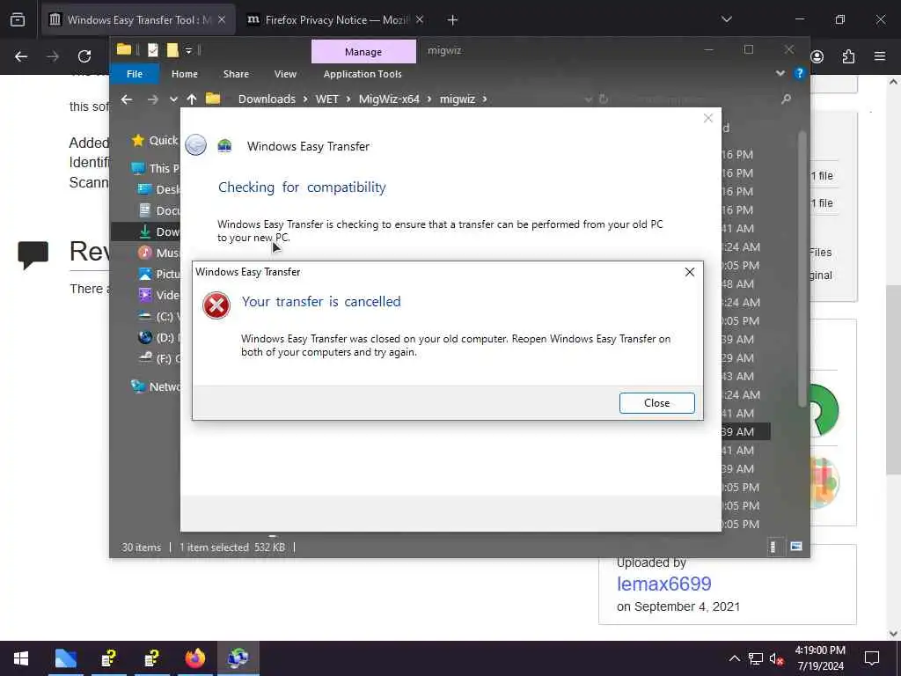
Task: Select the D: drive in navigation pane
Action: [159, 337]
